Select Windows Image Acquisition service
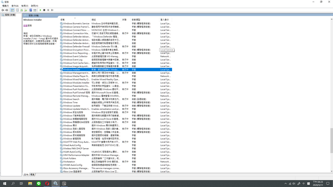Viewport: 333px width, 187px height. pos(116,66)
